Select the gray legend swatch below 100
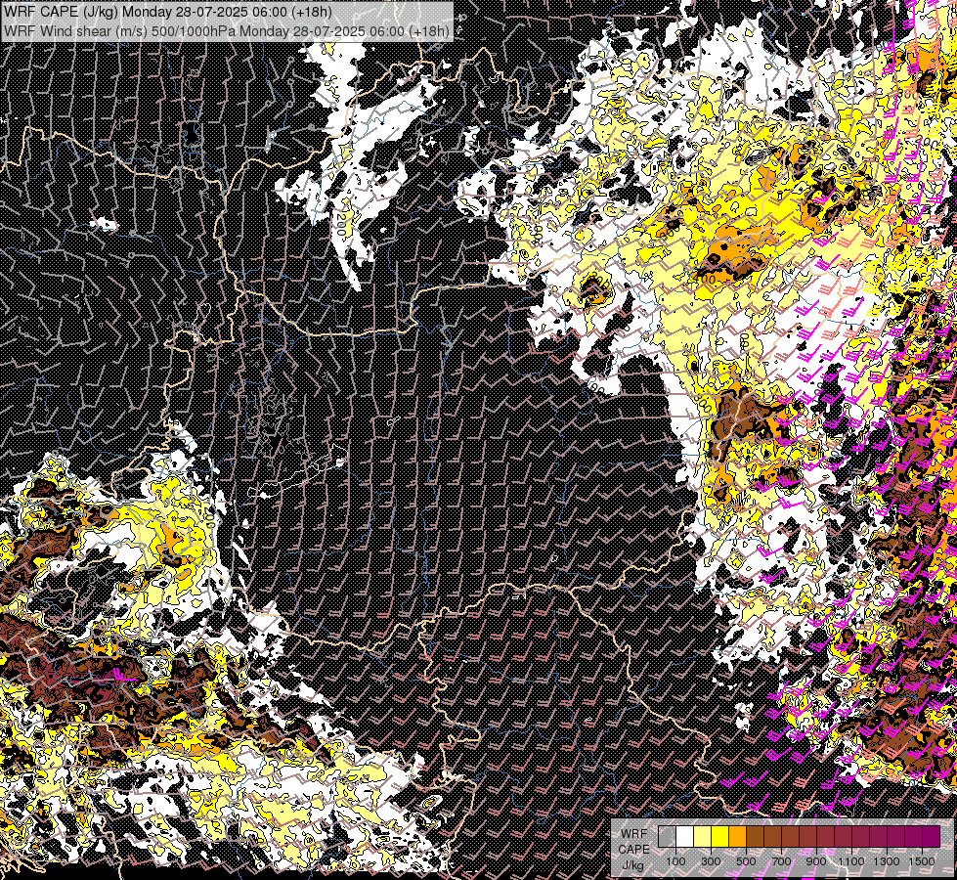 point(667,837)
